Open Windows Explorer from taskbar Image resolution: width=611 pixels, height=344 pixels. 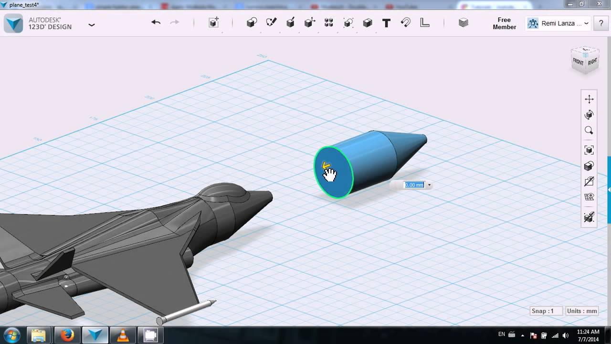pos(39,335)
